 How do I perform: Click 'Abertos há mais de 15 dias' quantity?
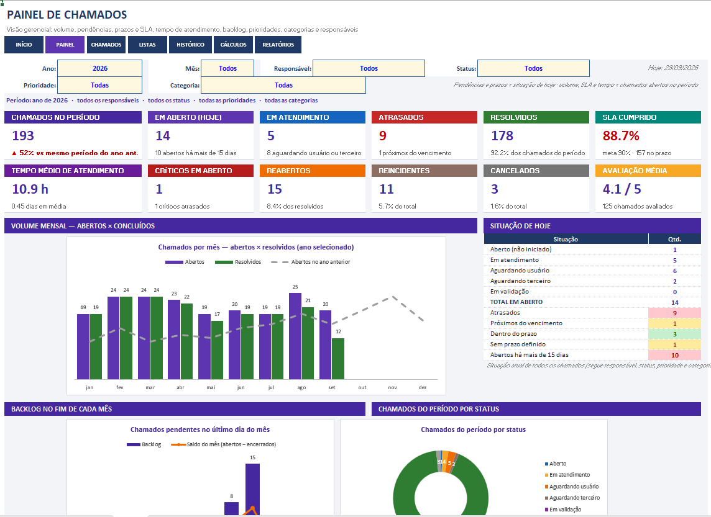pos(675,355)
